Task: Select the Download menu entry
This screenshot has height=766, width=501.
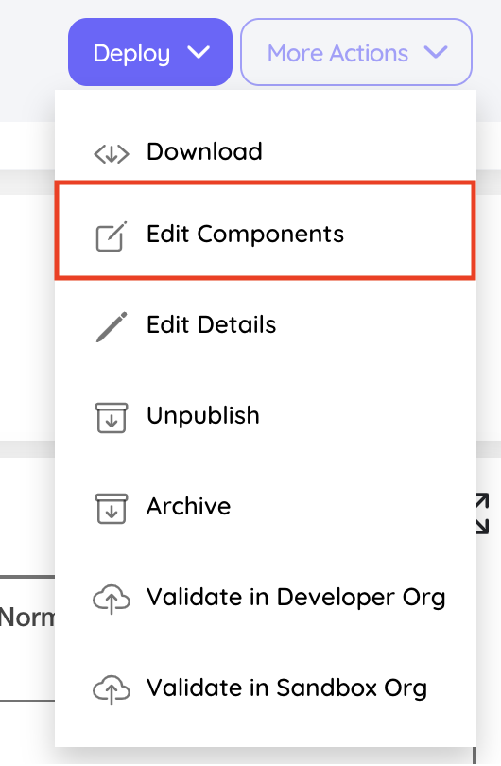Action: pos(265,151)
